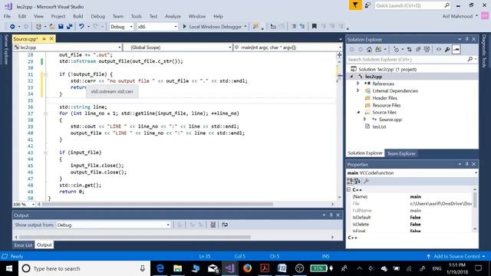
Task: Click Collapse All in Solution Explorer
Action: click(418, 49)
